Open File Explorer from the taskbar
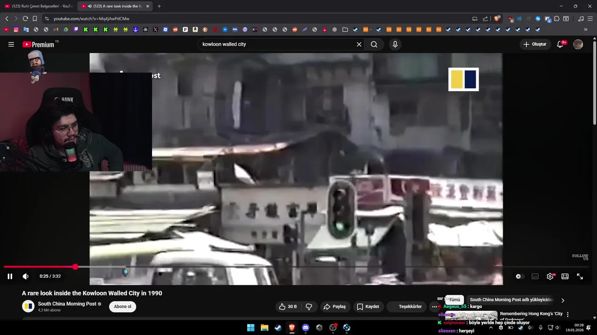The width and height of the screenshot is (597, 335). tap(264, 328)
